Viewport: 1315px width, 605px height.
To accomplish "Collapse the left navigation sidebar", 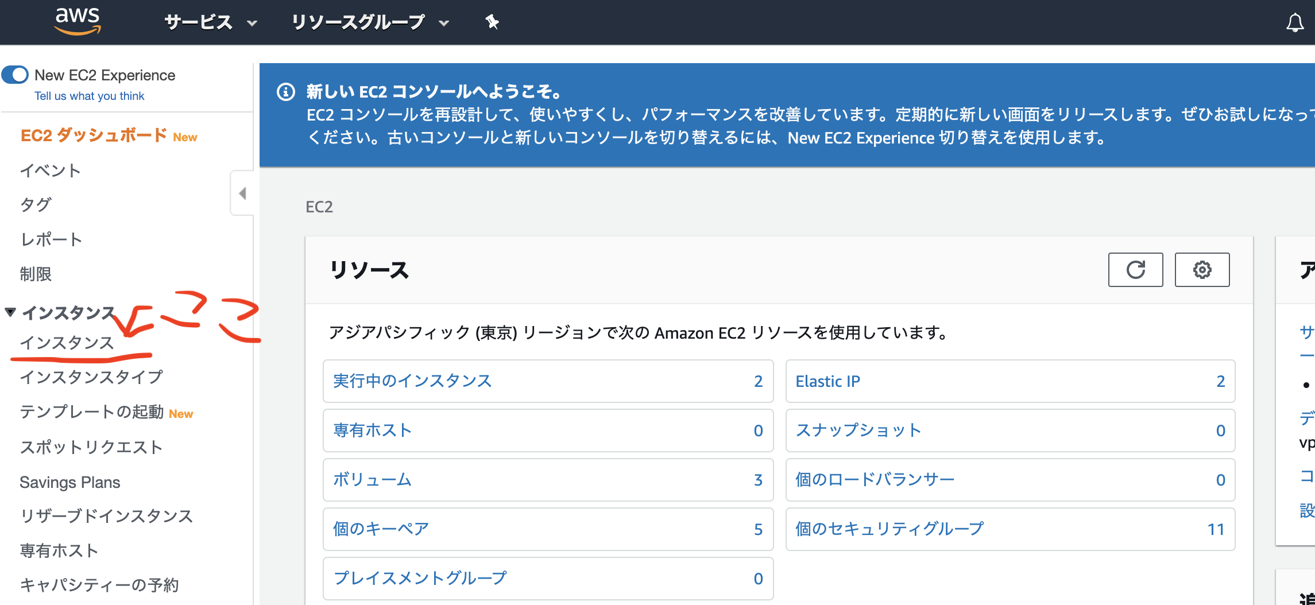I will point(242,193).
